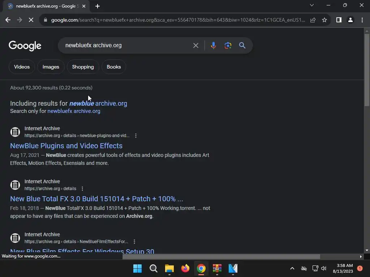Open File Explorer from taskbar
The width and height of the screenshot is (370, 277).
[169, 268]
